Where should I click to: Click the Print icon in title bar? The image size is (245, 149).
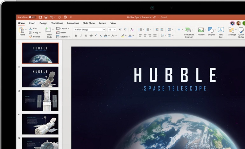(65, 17)
